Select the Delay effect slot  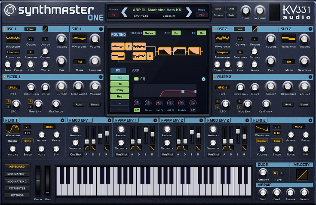[120, 90]
